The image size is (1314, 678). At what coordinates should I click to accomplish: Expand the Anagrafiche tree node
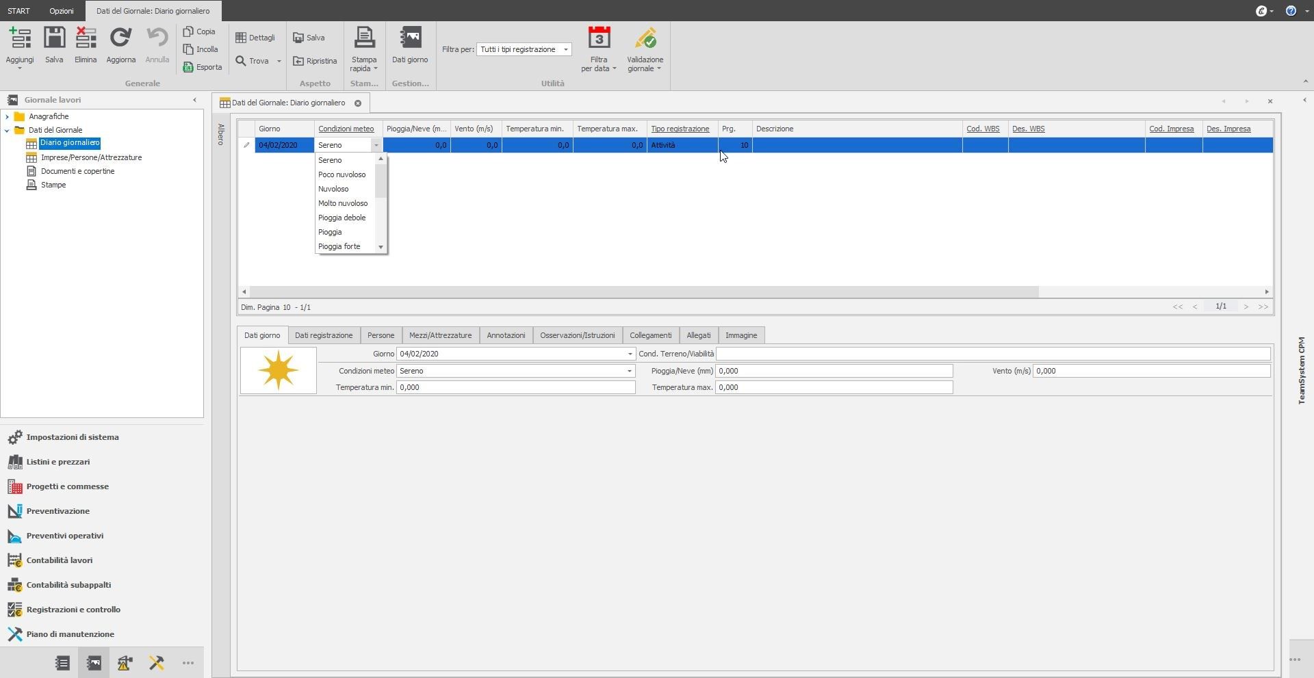(x=9, y=116)
